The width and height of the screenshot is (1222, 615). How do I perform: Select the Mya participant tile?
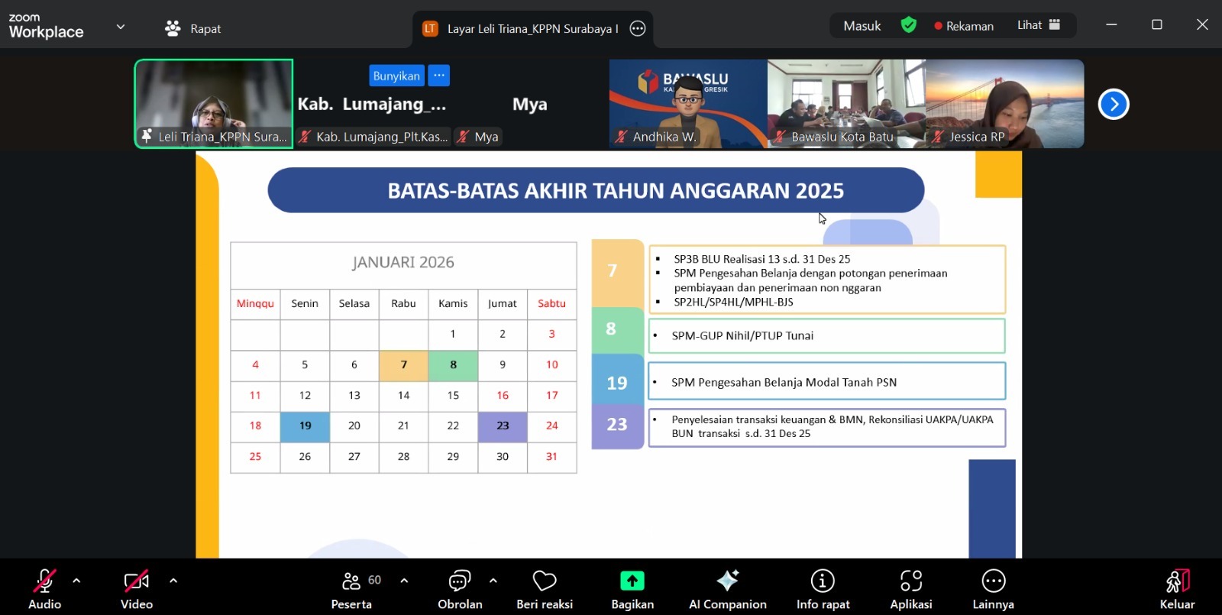click(530, 104)
